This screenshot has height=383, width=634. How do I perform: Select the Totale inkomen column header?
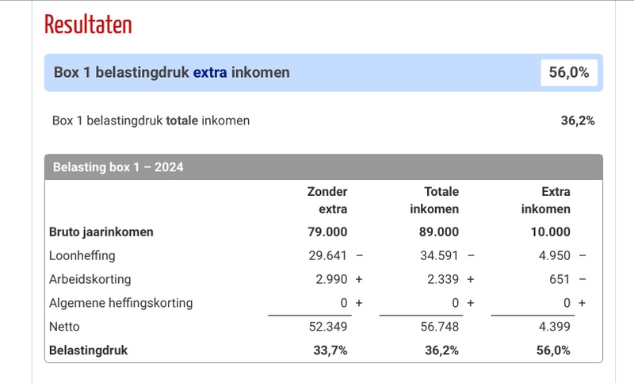[434, 201]
